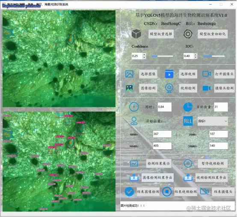Click the blue ALL icon
Image resolution: width=237 pixels, height=217 pixels.
tap(188, 121)
